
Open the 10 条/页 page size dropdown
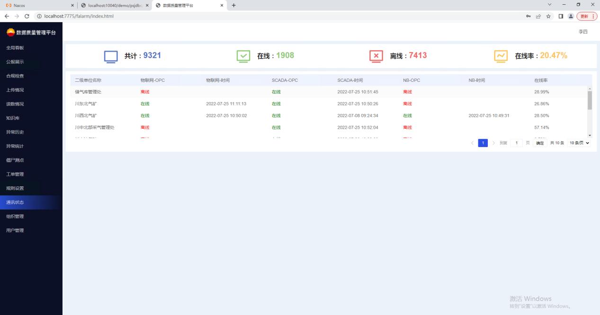coord(579,143)
